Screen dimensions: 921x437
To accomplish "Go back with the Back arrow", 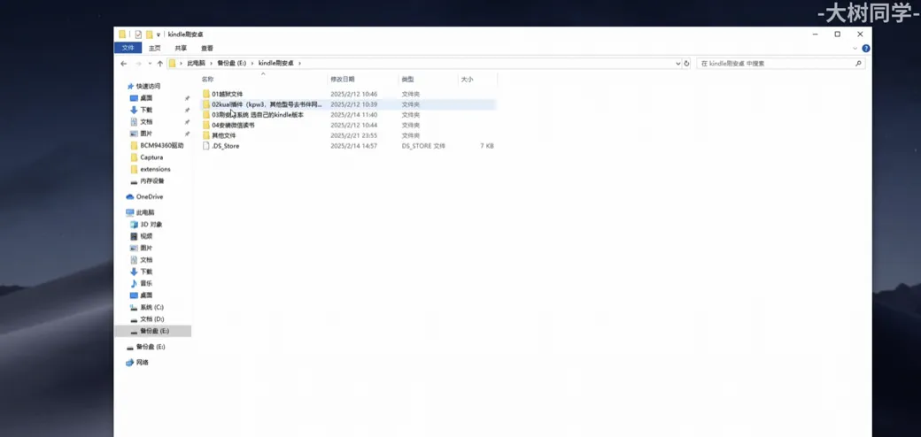I will click(x=123, y=64).
